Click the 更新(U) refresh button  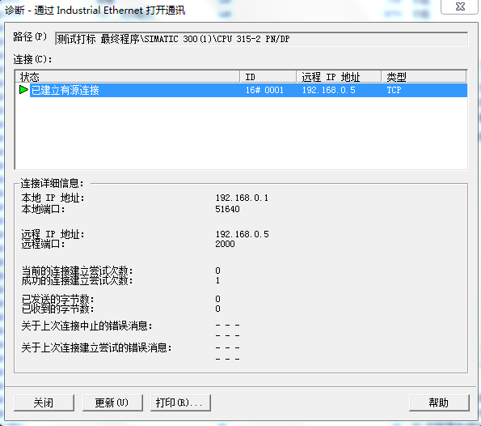coord(112,403)
